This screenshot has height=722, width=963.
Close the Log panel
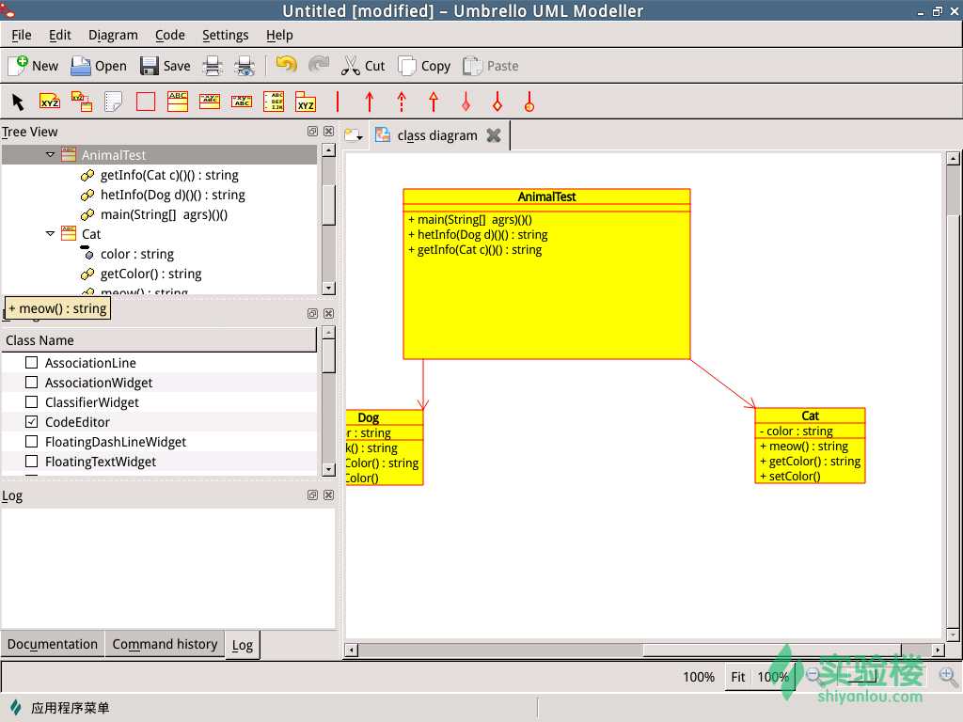(329, 494)
